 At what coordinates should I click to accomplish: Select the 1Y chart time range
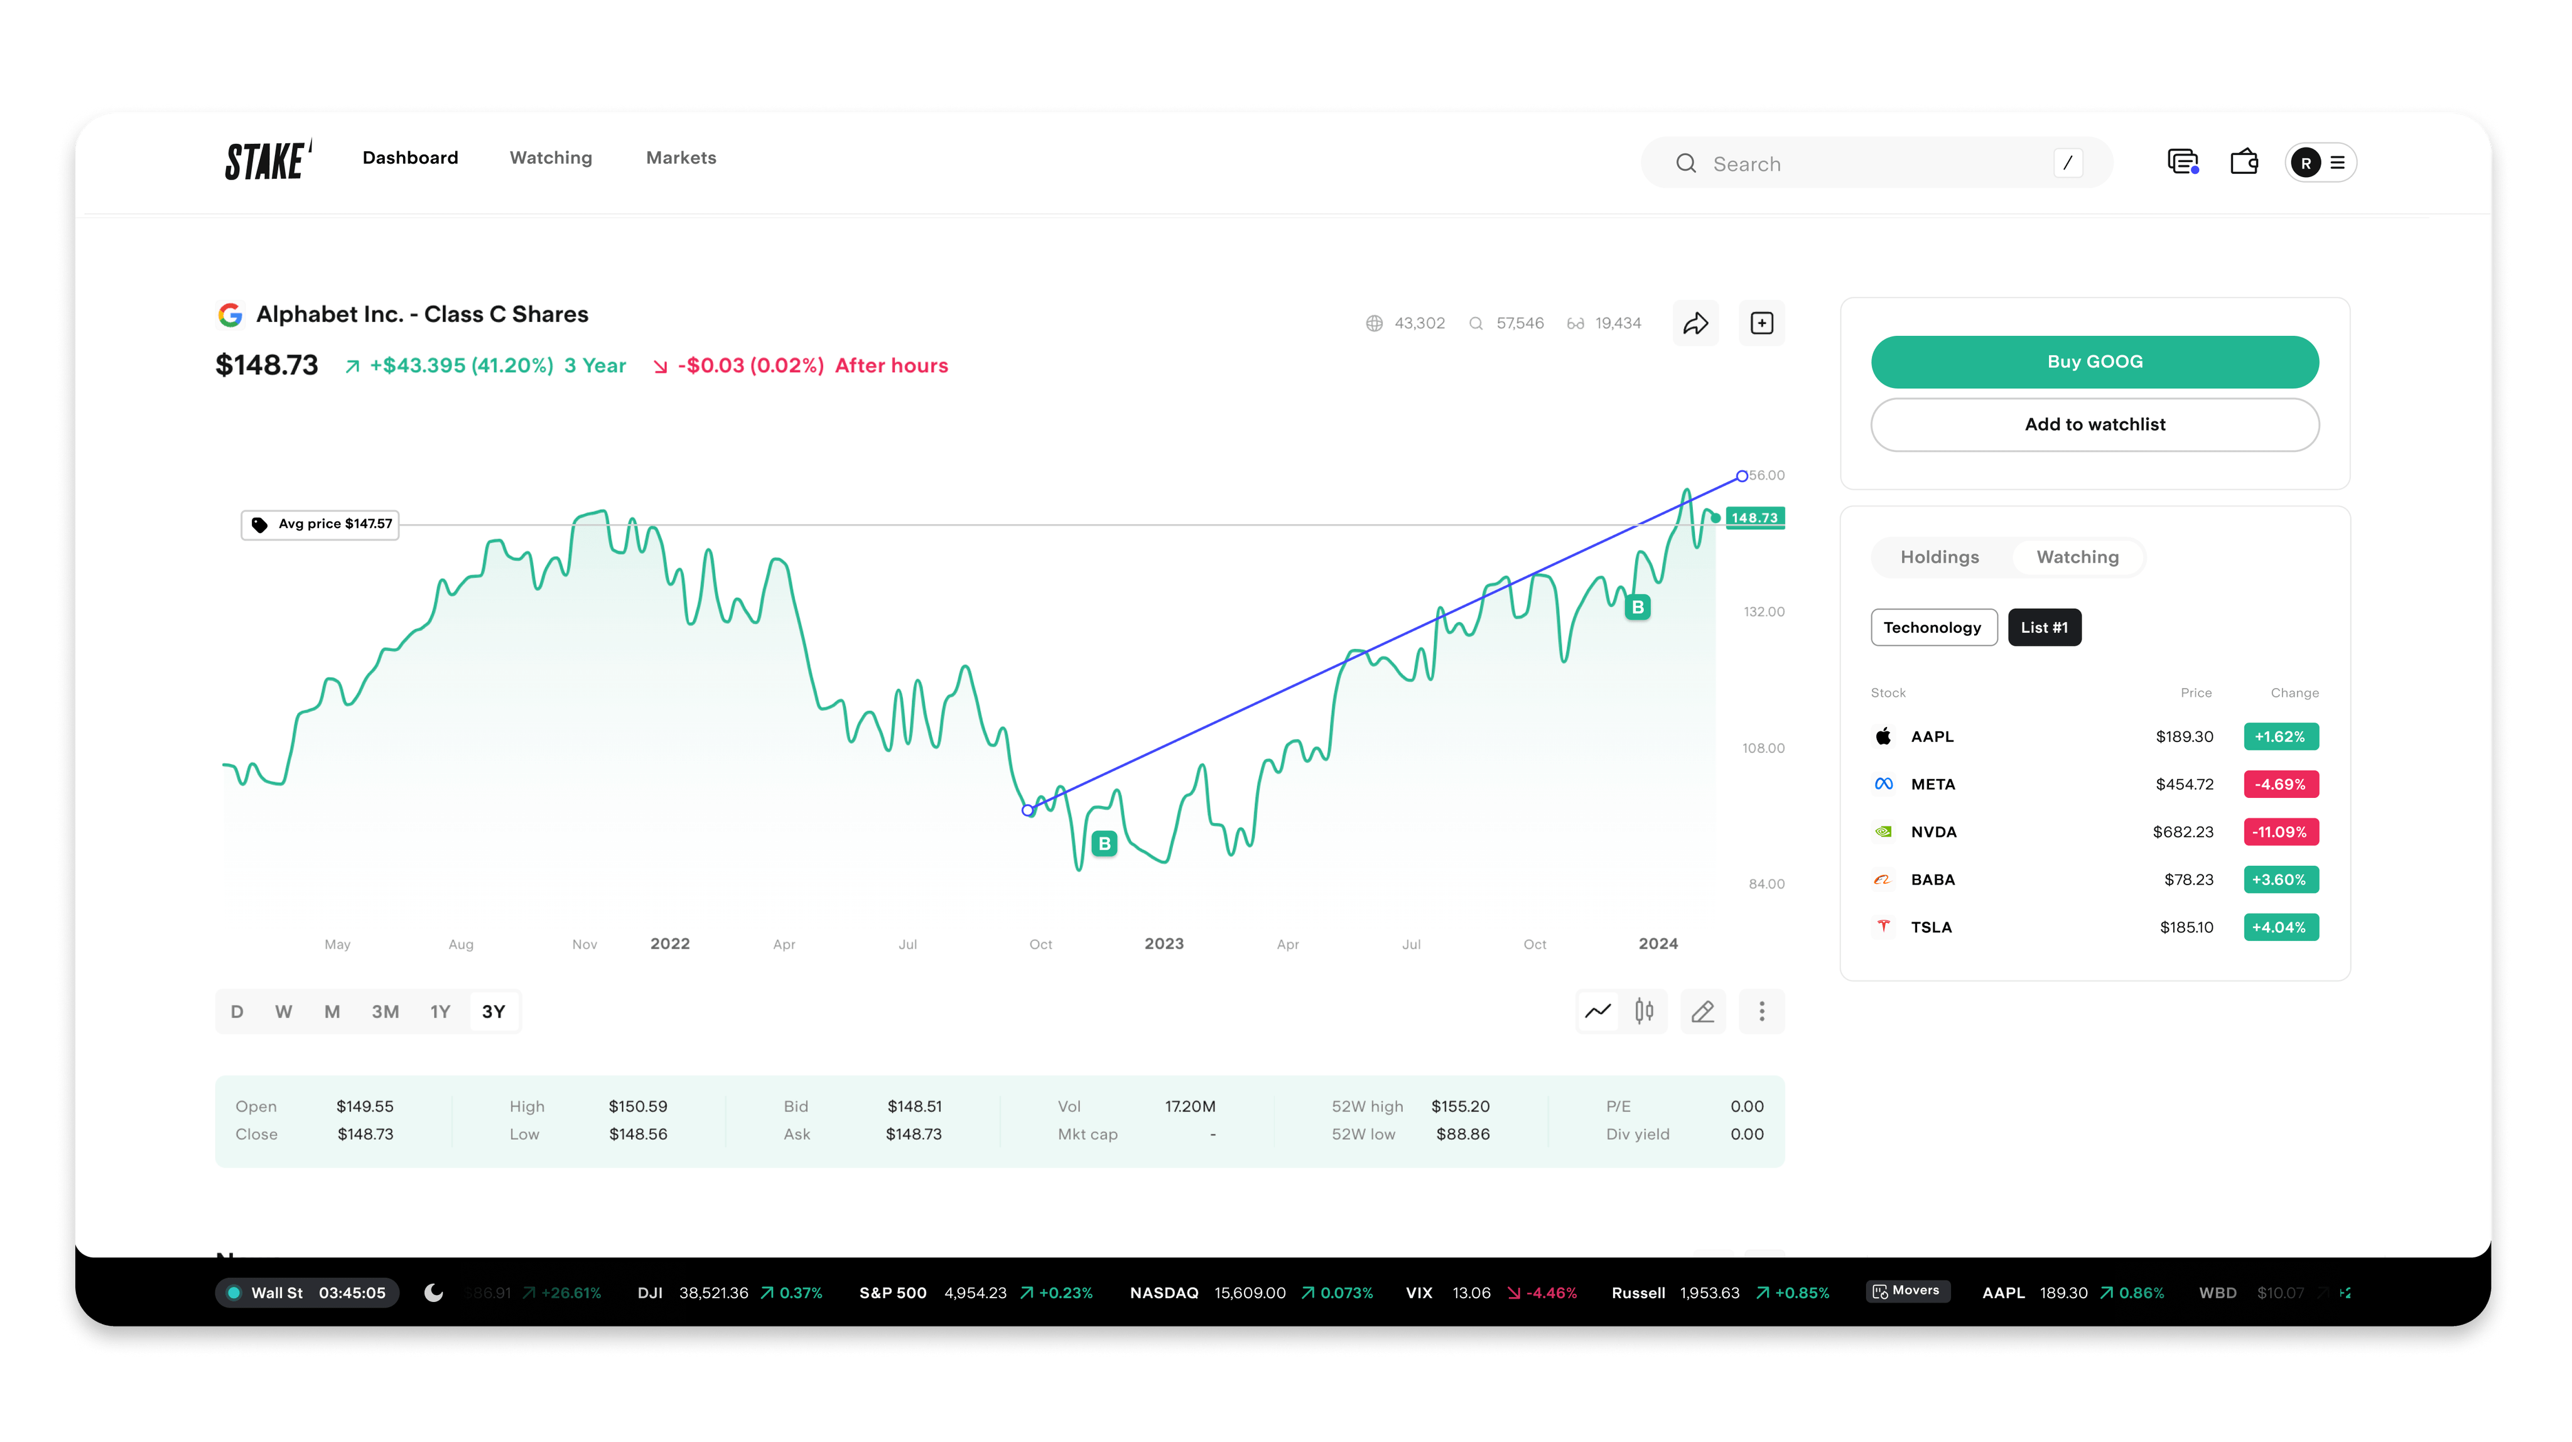click(x=440, y=1011)
